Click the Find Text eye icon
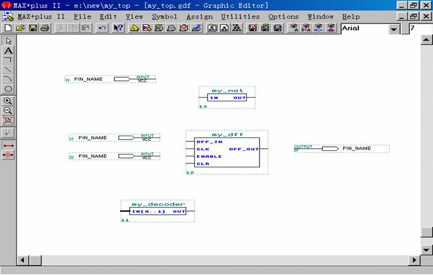This screenshot has width=433, height=275. click(x=294, y=28)
